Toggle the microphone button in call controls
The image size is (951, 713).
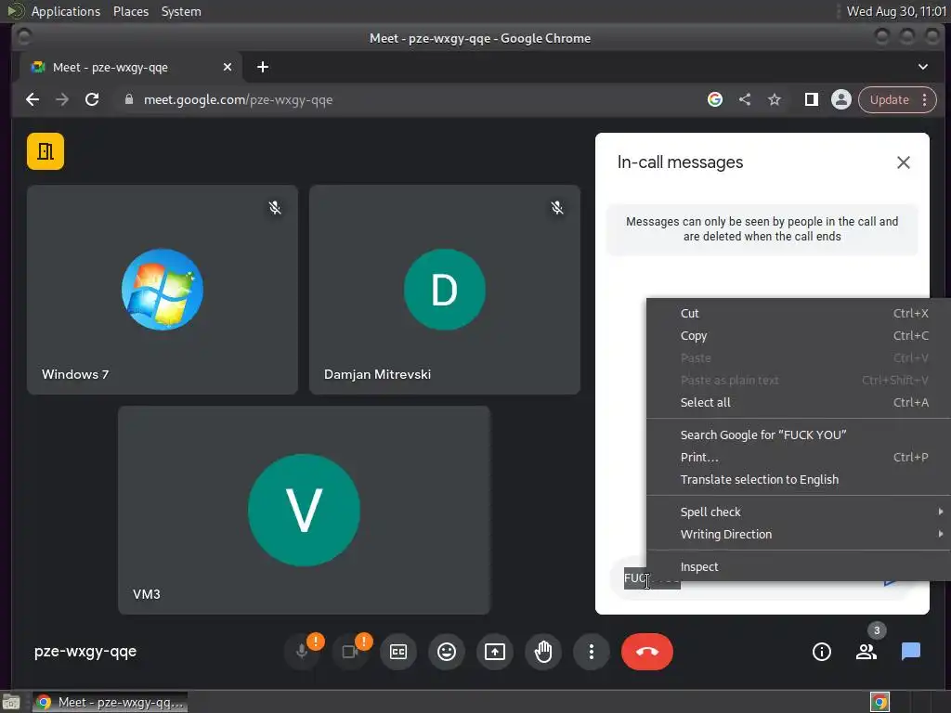[302, 652]
